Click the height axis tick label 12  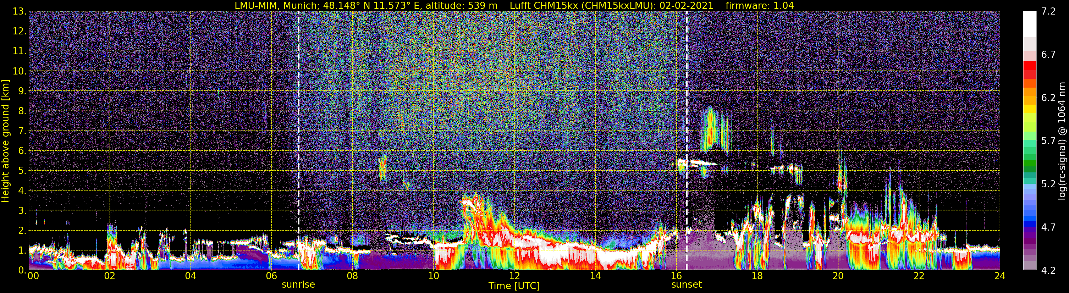pyautogui.click(x=19, y=32)
